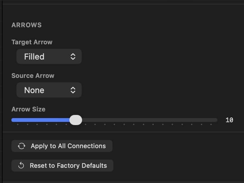Select the Filled option text in Target Arrow
The image size is (244, 183).
coord(34,57)
